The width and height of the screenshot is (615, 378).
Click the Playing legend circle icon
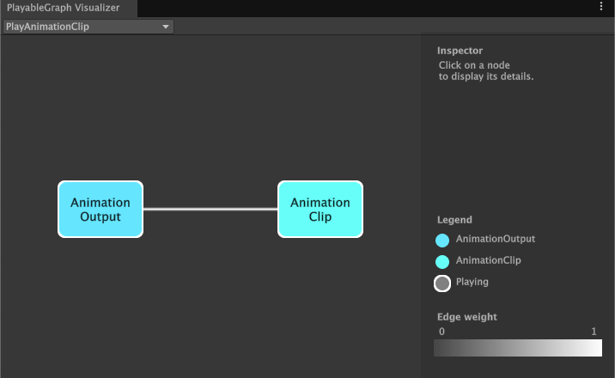pyautogui.click(x=443, y=283)
